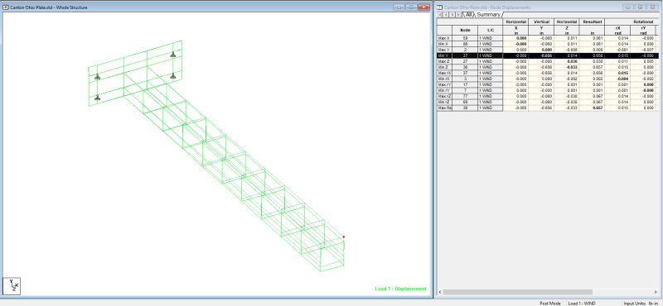Maximize the Whole Structure window
This screenshot has height=306, width=663.
coord(410,7)
